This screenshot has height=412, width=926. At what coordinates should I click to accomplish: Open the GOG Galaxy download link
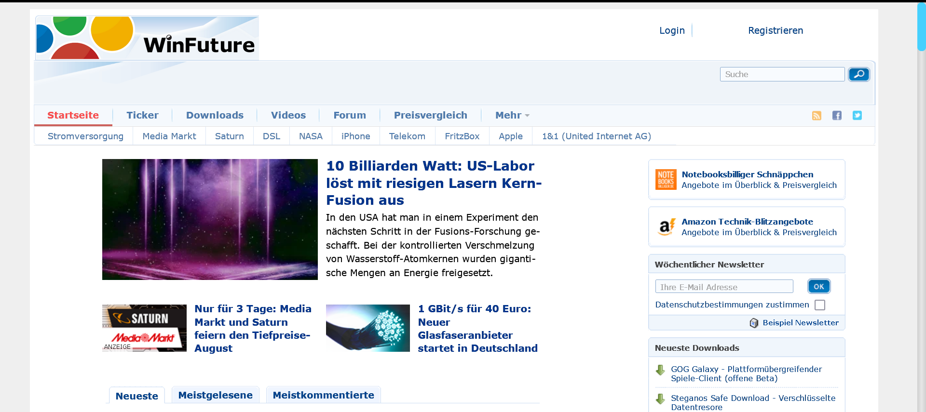(x=746, y=374)
